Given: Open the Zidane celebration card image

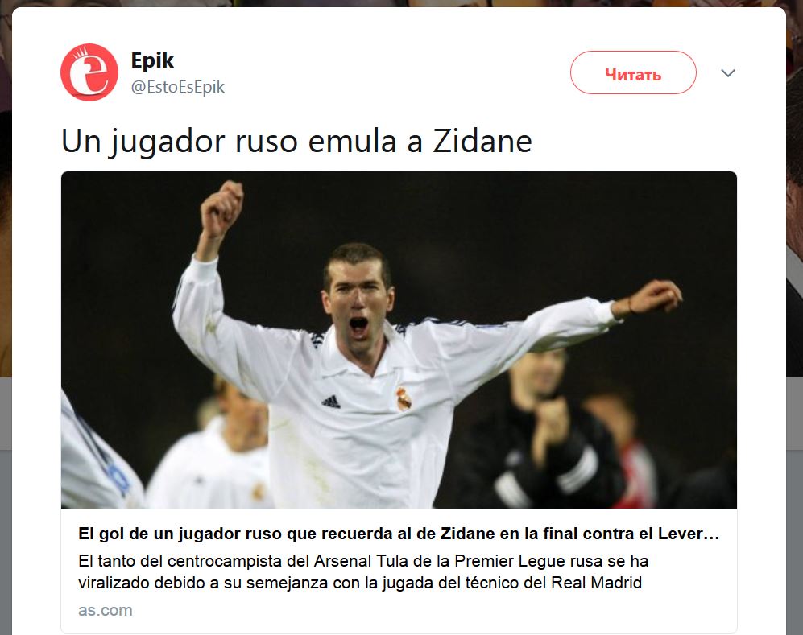Looking at the screenshot, I should click(x=399, y=340).
